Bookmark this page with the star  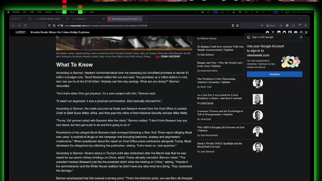click(x=237, y=25)
